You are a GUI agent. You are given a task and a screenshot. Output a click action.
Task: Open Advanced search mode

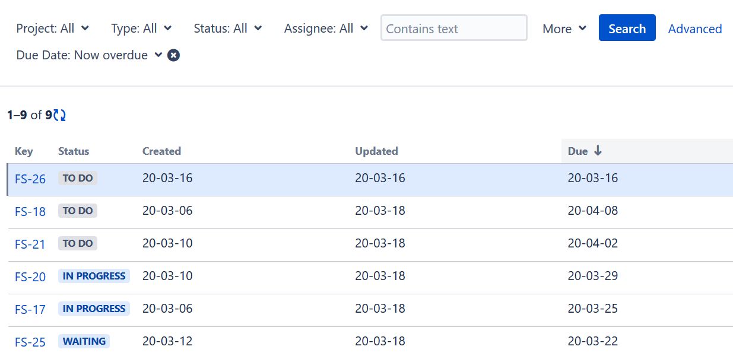(694, 28)
